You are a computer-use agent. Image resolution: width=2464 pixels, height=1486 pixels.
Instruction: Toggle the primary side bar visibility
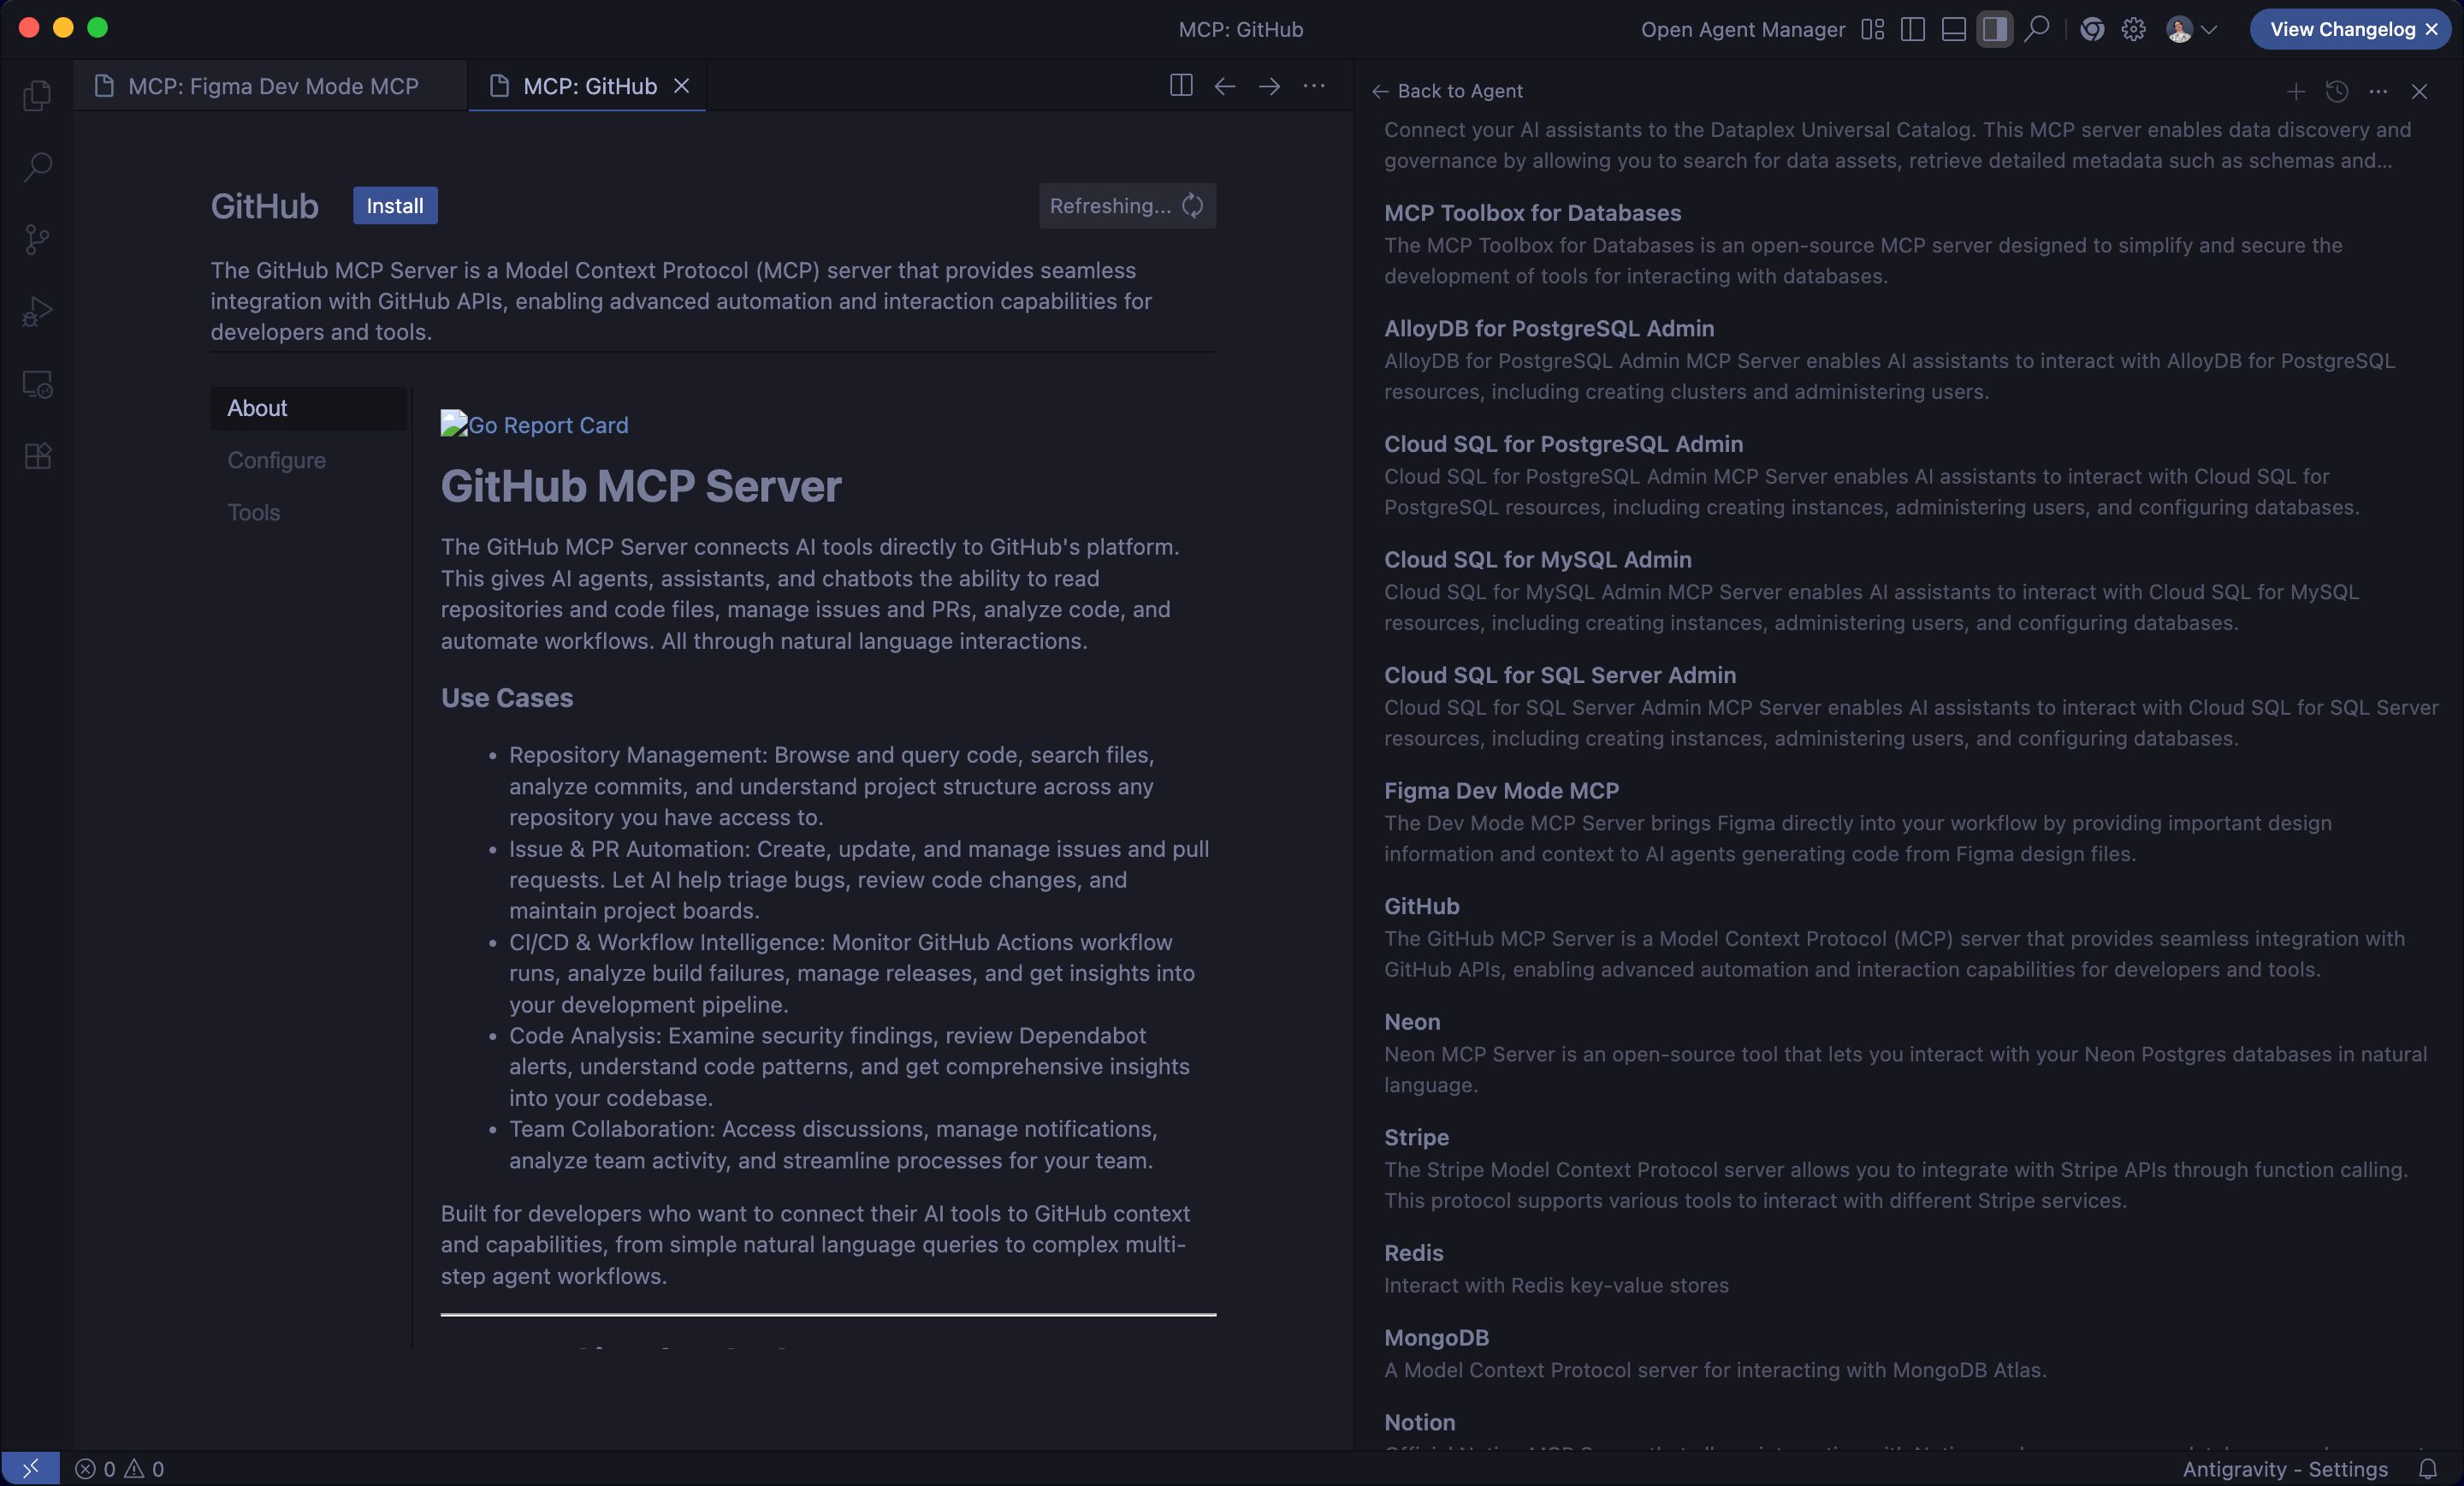click(x=1912, y=29)
